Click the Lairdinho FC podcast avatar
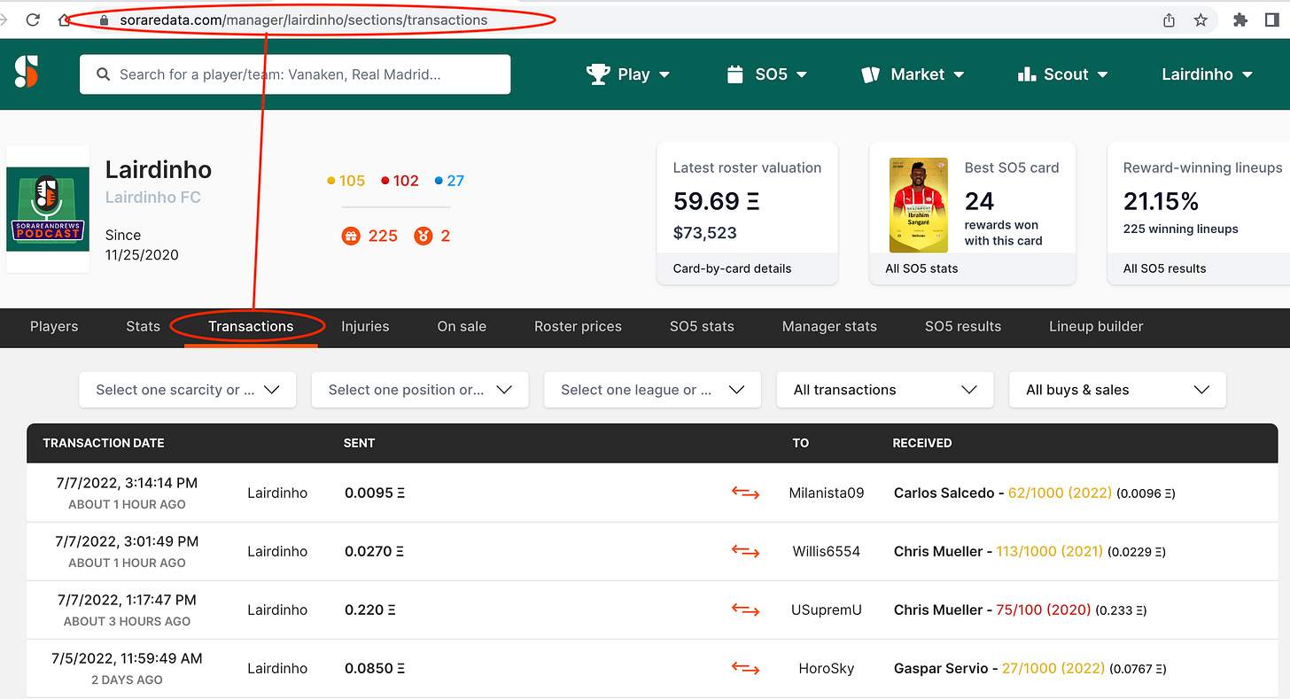The height and width of the screenshot is (699, 1290). pos(48,209)
